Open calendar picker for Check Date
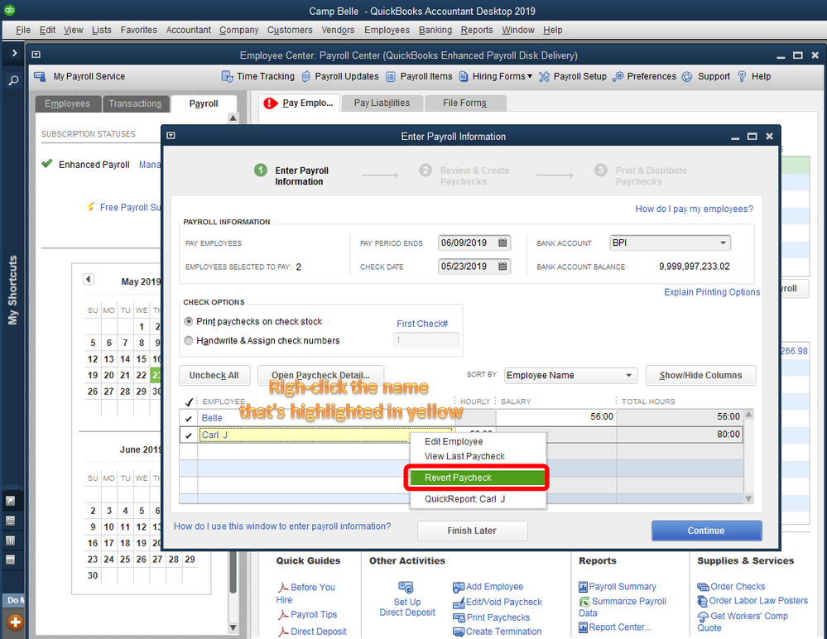This screenshot has width=827, height=639. [502, 267]
